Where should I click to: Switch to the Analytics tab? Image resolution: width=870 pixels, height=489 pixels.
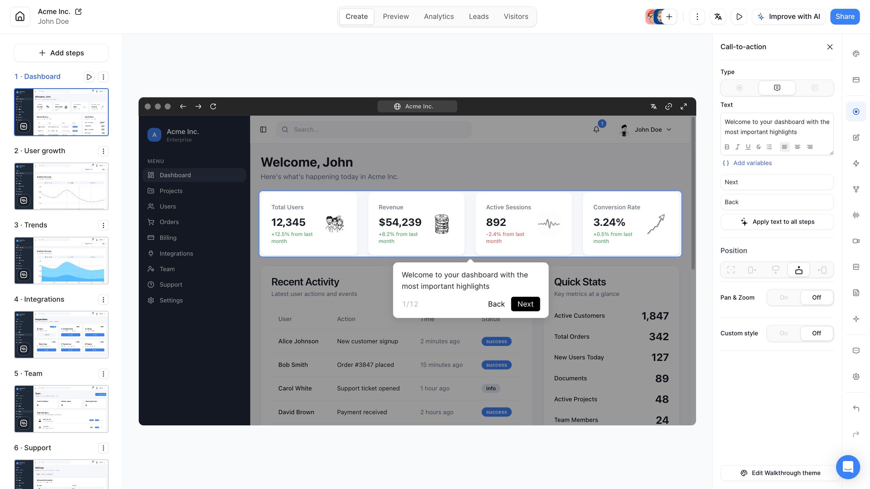[439, 17]
